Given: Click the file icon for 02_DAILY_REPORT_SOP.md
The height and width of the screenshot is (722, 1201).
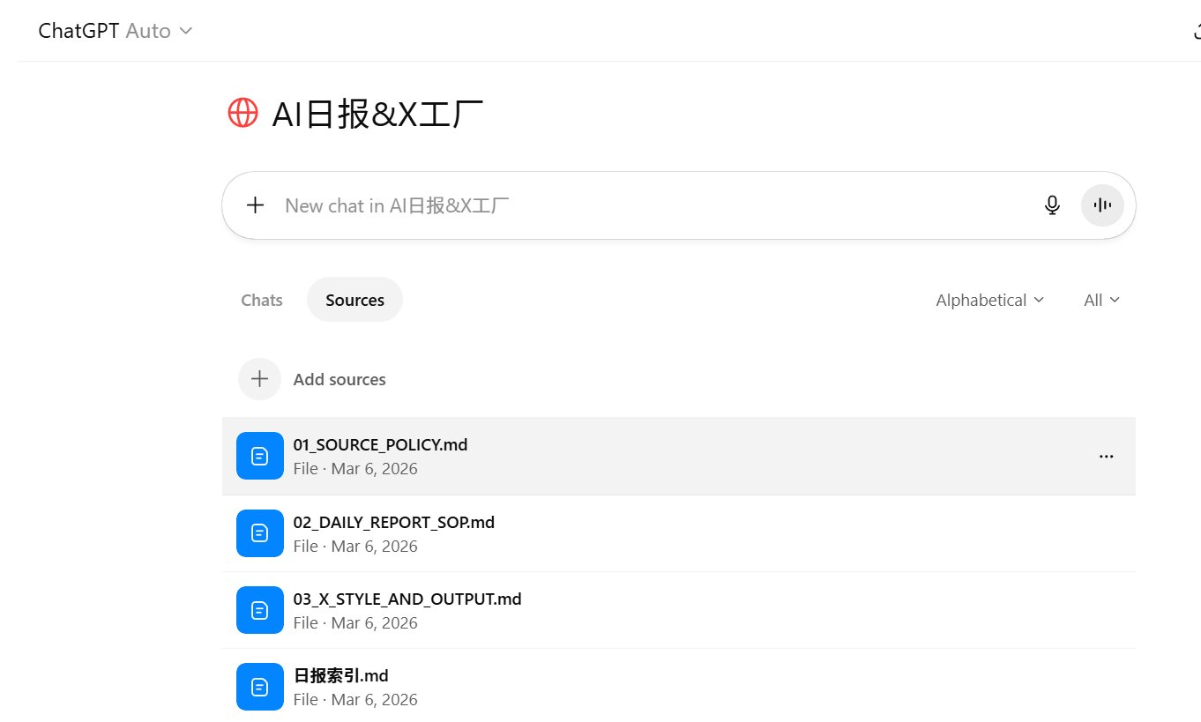Looking at the screenshot, I should point(260,533).
